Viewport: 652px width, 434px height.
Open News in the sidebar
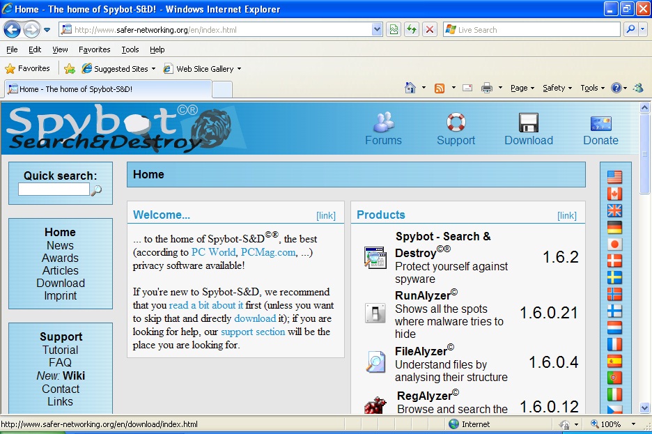(60, 245)
